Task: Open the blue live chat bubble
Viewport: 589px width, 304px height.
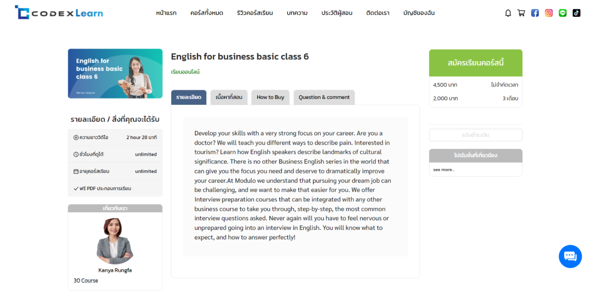Action: coord(570,256)
